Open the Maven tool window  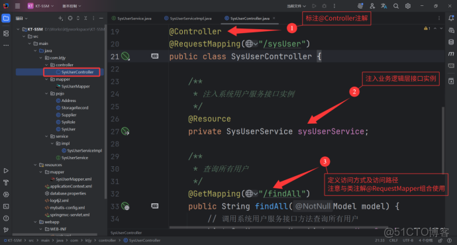[x=451, y=54]
